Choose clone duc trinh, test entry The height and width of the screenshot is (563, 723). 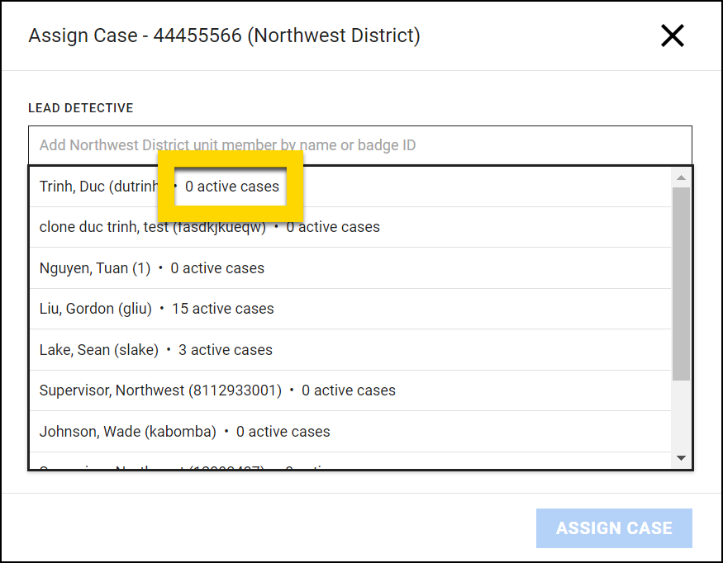(153, 227)
